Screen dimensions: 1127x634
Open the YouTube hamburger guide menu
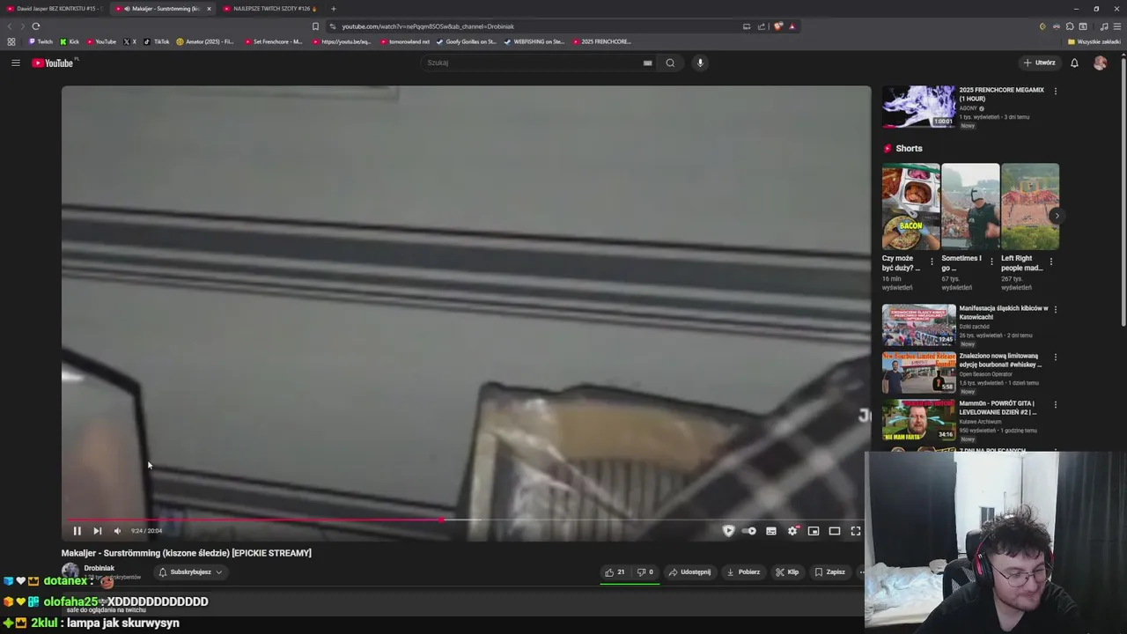pos(15,63)
